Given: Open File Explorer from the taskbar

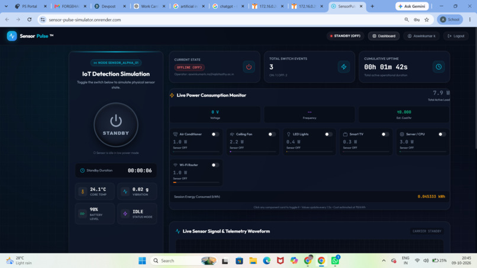Looking at the screenshot, I should tap(253, 261).
